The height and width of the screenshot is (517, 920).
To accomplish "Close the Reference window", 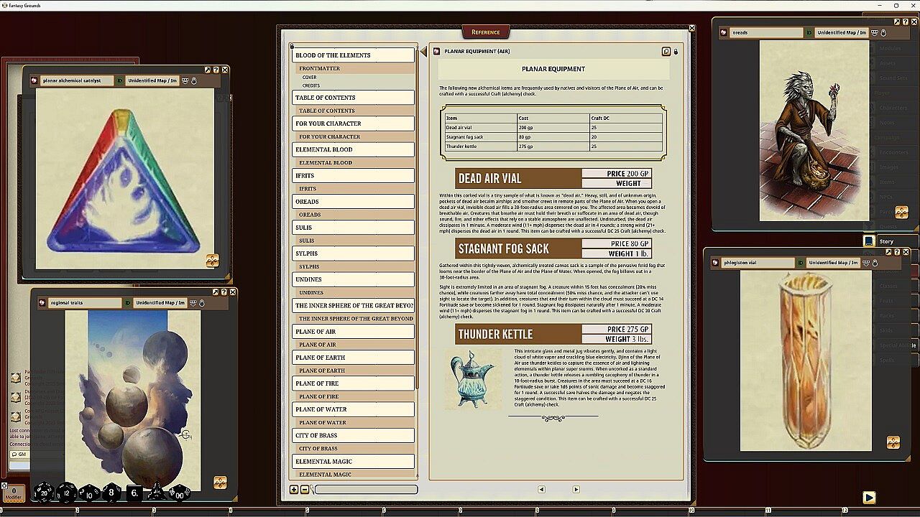I will [691, 28].
